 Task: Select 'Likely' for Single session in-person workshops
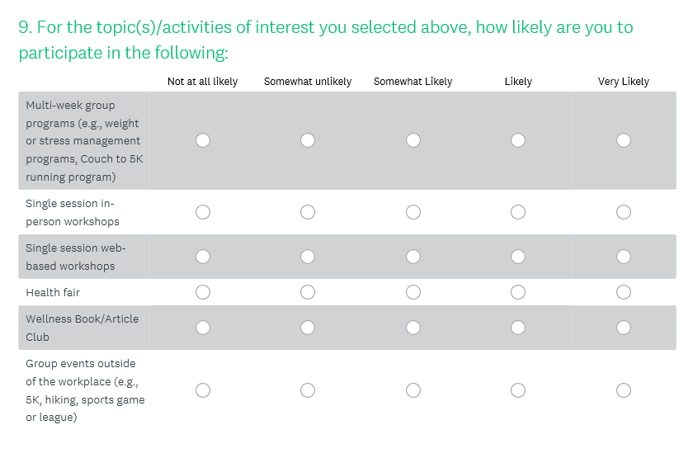pos(518,212)
